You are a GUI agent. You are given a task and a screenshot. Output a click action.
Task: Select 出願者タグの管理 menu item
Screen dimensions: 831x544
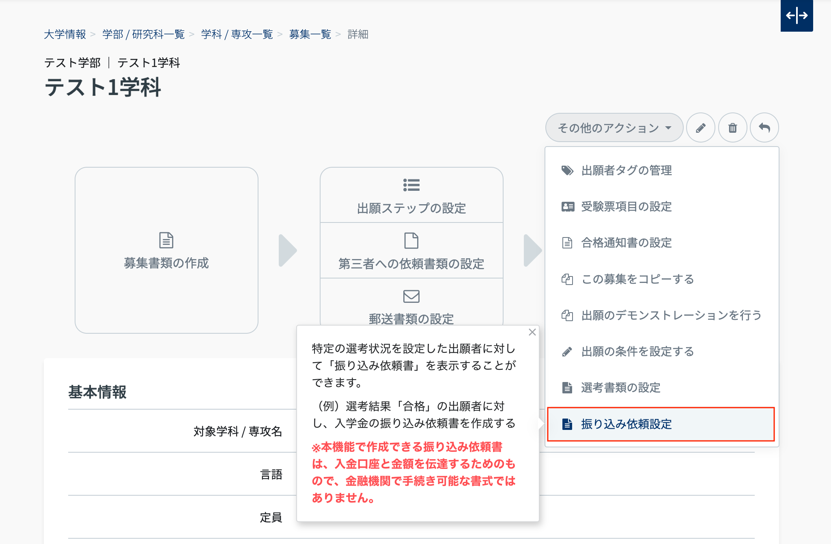[626, 171]
